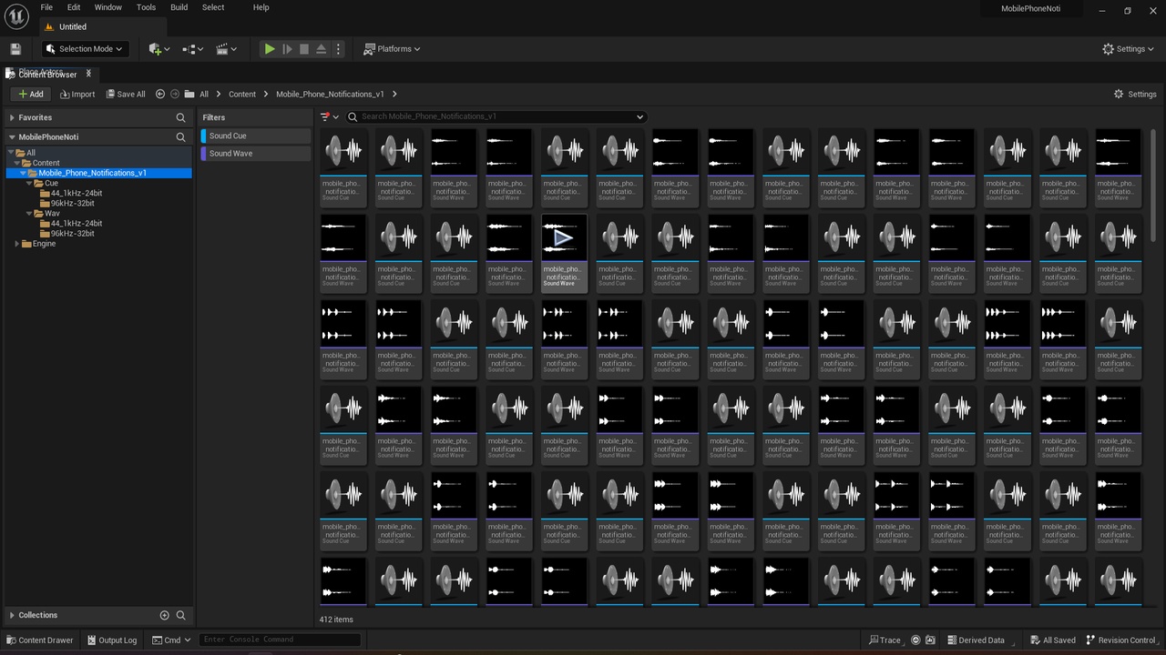
Task: Click the breadcrumb folder icon
Action: click(189, 94)
